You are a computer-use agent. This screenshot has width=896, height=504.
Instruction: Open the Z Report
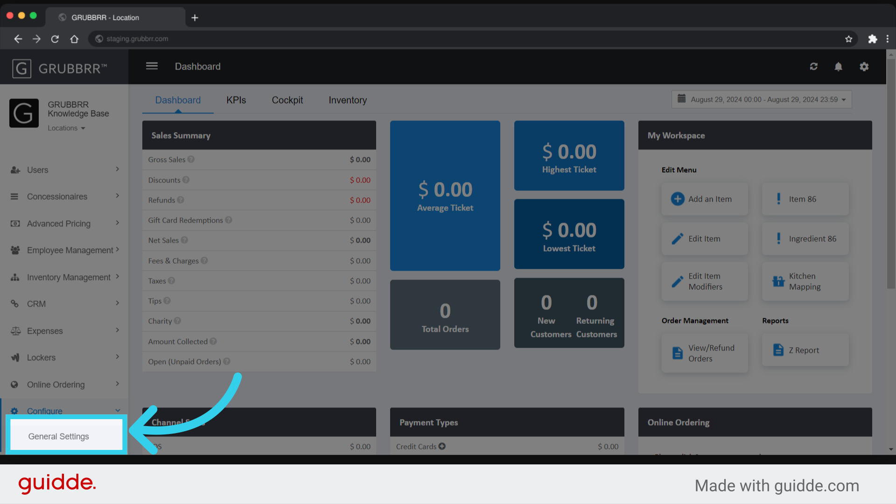pos(805,350)
